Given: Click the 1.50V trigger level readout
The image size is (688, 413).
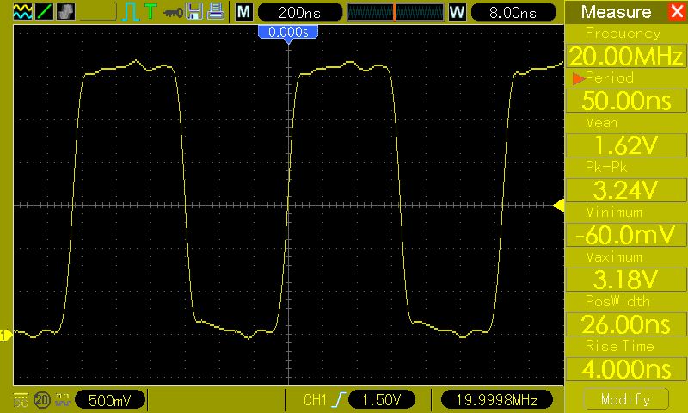Looking at the screenshot, I should [382, 400].
